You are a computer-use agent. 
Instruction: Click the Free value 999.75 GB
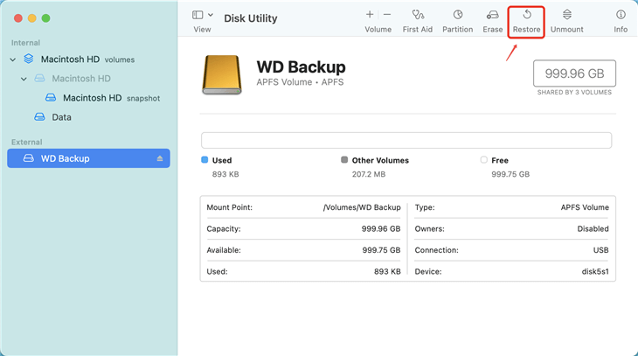pyautogui.click(x=510, y=174)
